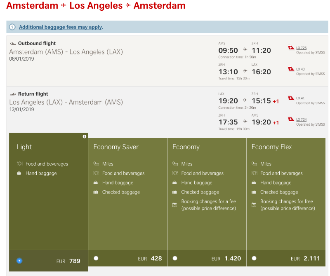Click SWISS logo next to LX 40
Image resolution: width=330 pixels, height=276 pixels.
click(x=291, y=69)
